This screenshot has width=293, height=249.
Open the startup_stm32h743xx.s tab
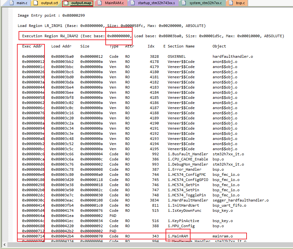point(152,3)
